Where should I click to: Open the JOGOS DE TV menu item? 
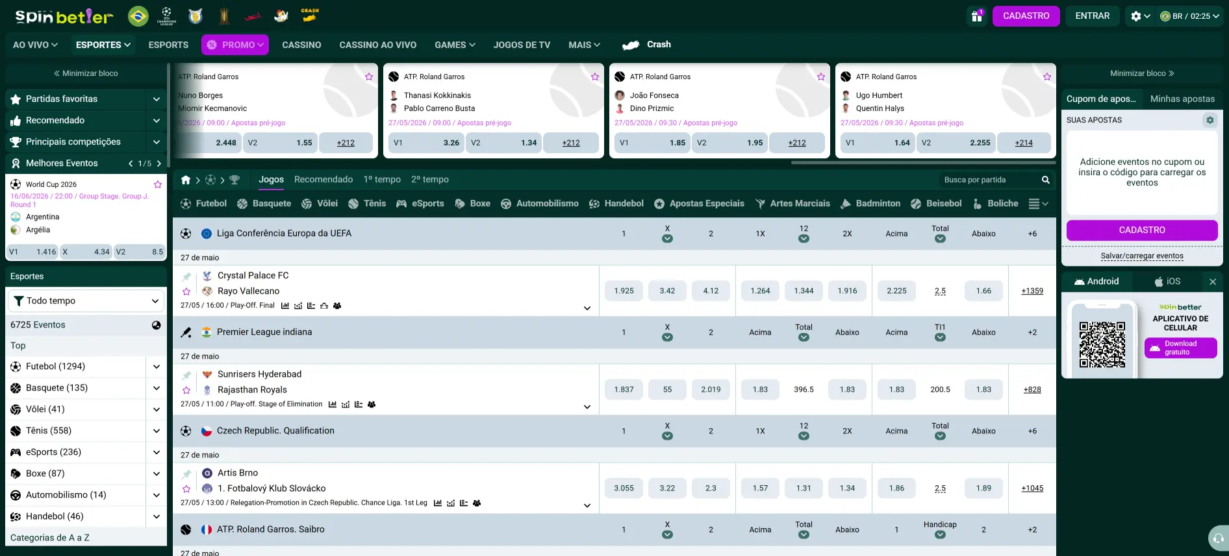pos(522,45)
